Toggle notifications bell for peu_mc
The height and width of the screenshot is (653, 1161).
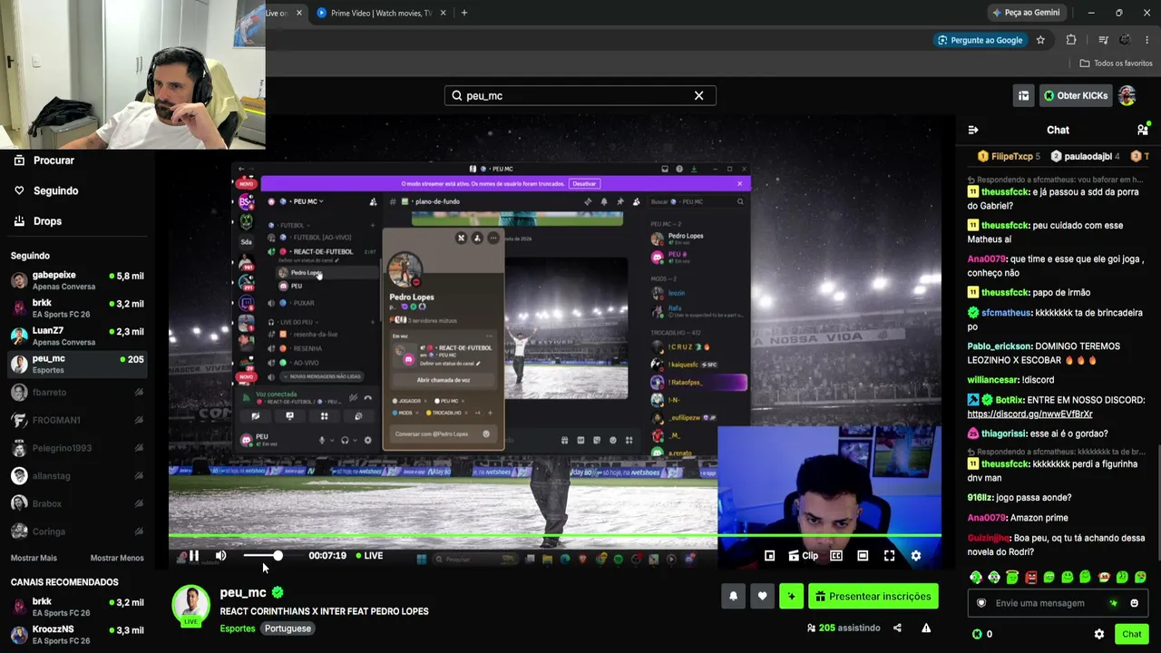coord(733,596)
